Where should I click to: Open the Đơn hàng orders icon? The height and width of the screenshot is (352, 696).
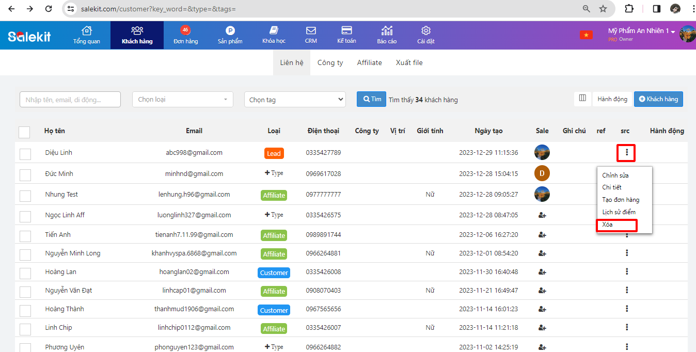click(x=185, y=31)
